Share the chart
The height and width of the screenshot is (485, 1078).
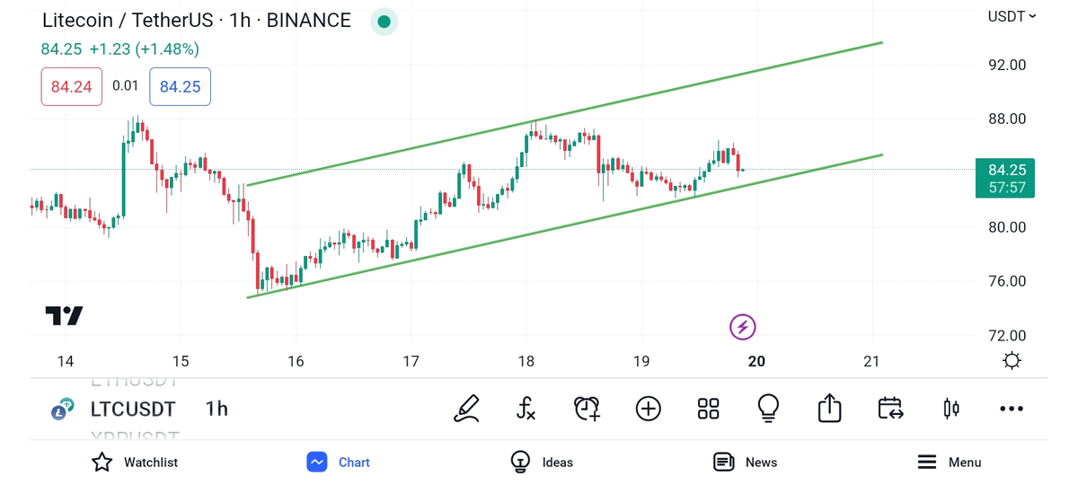829,409
